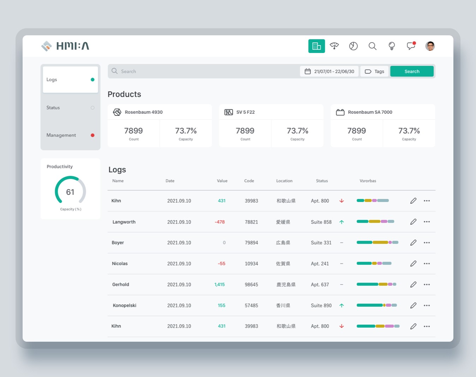Open the Rosenbaum 4930 product card title
Screen dimensions: 476x377
[x=144, y=112]
